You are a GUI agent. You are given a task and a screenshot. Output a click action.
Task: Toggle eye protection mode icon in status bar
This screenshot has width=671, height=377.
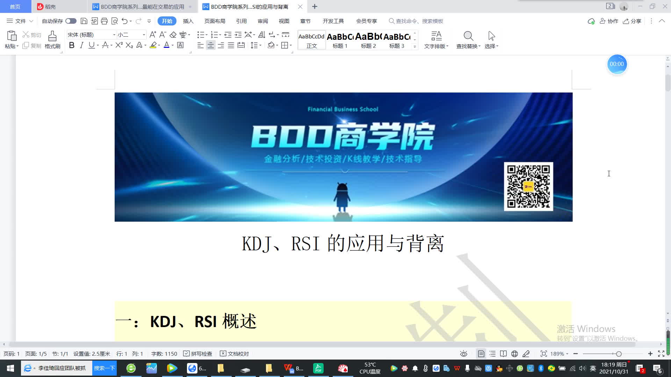[x=464, y=354]
